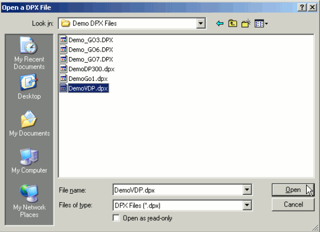Click the File name text field

[178, 190]
